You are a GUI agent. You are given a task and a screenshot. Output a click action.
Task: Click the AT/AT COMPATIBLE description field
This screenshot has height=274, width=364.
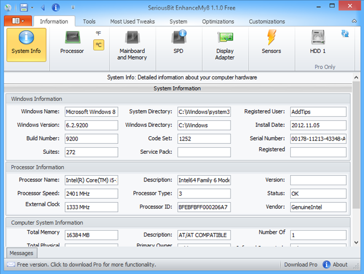pyautogui.click(x=204, y=235)
